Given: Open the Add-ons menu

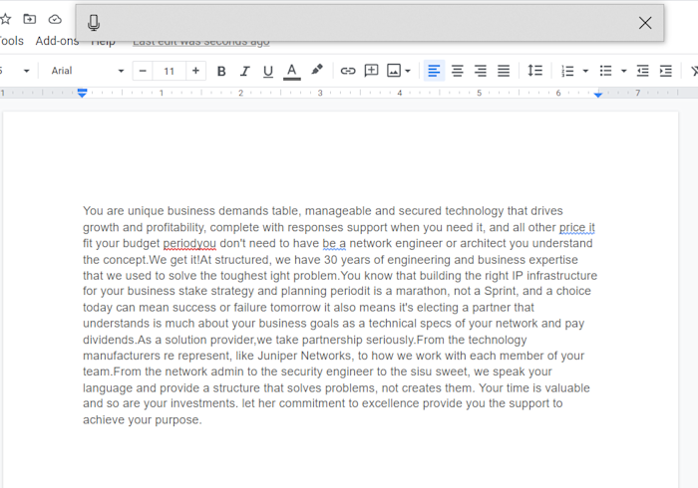Looking at the screenshot, I should pyautogui.click(x=57, y=41).
